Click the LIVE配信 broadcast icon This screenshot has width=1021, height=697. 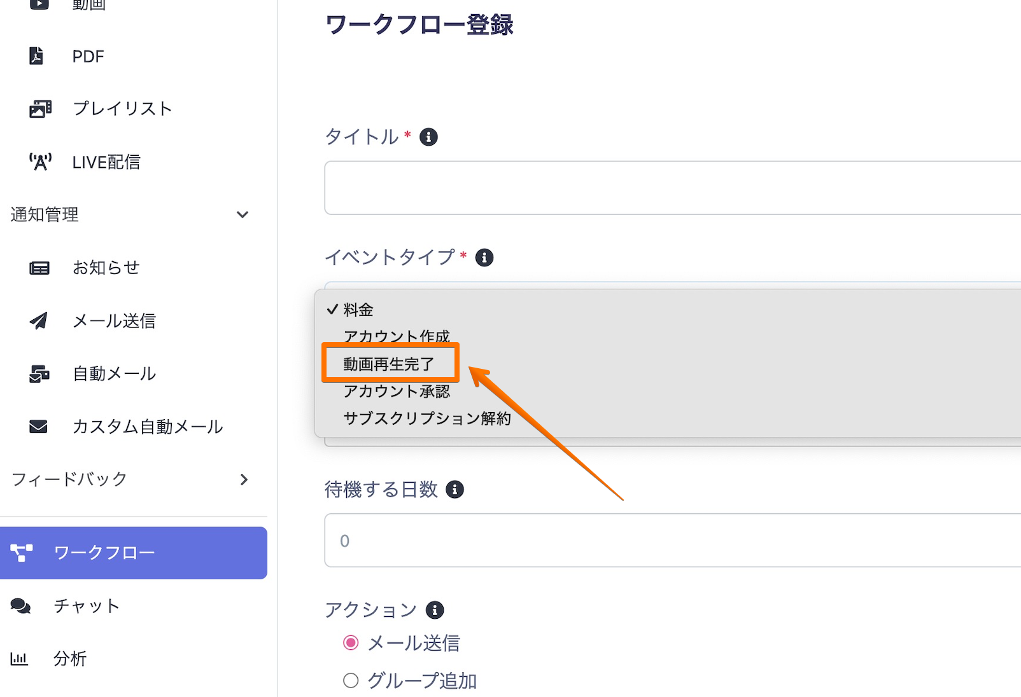click(x=40, y=162)
